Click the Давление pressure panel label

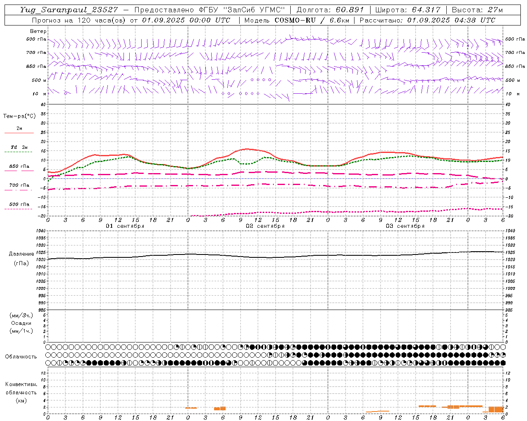click(21, 254)
